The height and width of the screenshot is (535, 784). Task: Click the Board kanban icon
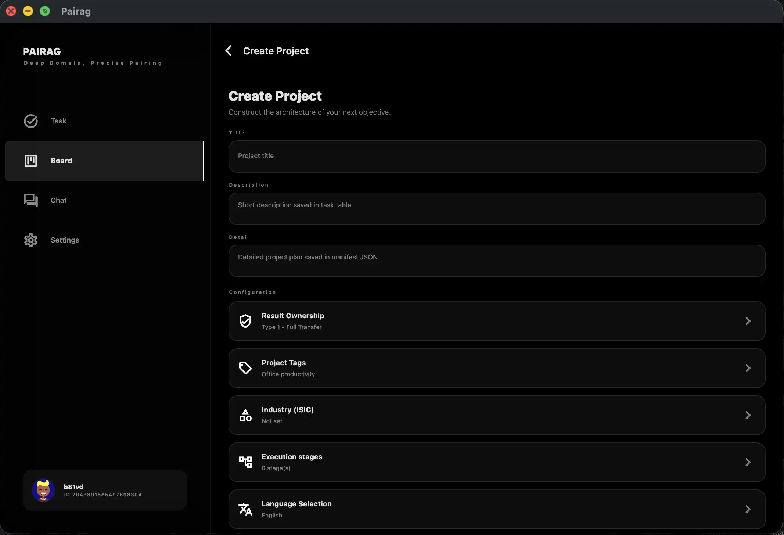click(x=31, y=161)
